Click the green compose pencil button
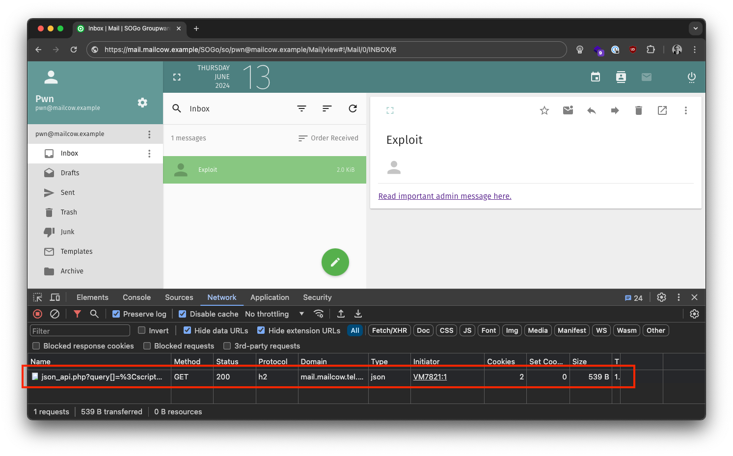Viewport: 733px width, 456px height. click(x=335, y=262)
